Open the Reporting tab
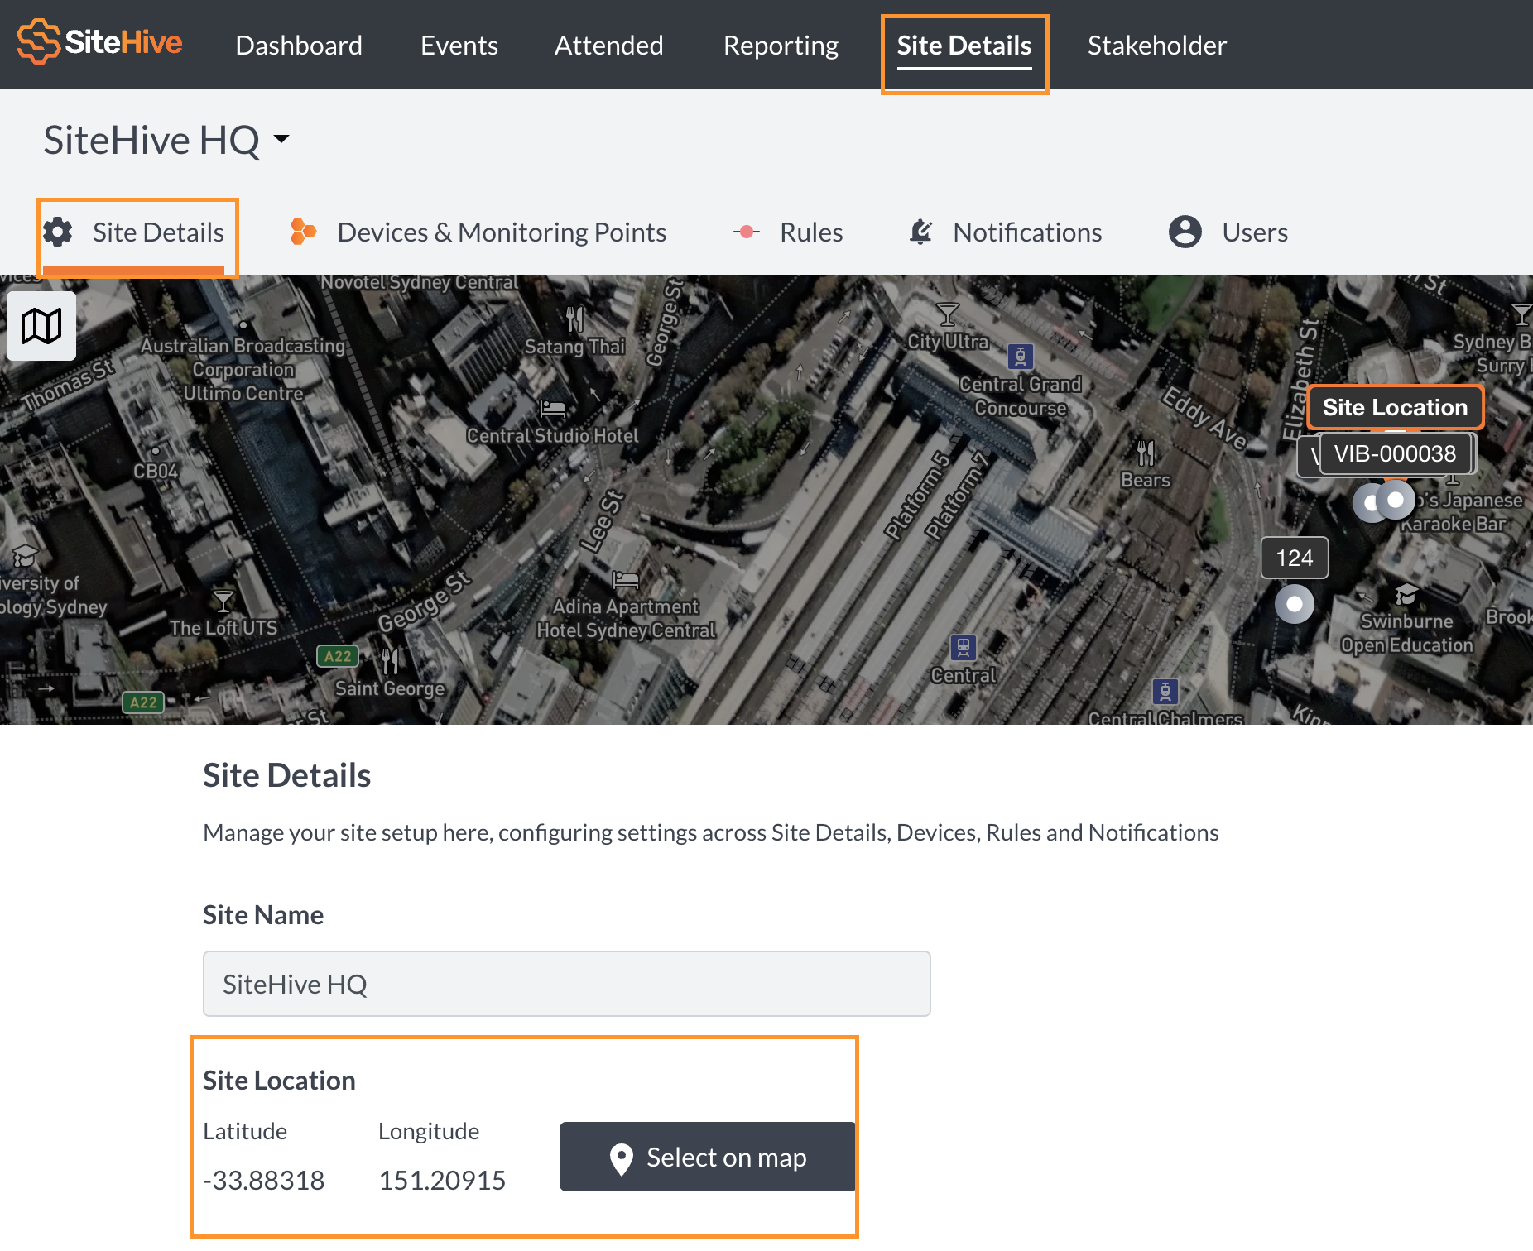The width and height of the screenshot is (1533, 1251). [781, 46]
